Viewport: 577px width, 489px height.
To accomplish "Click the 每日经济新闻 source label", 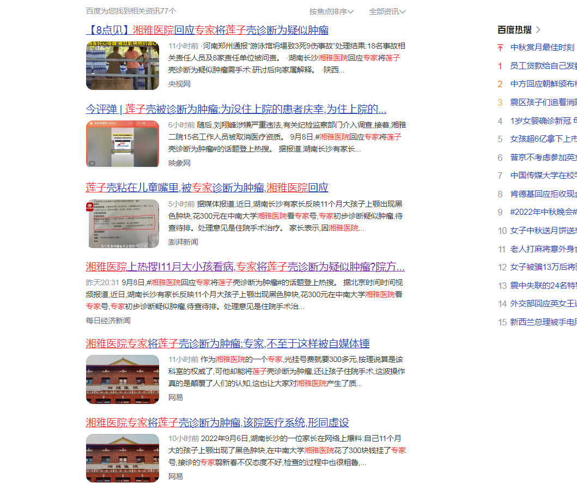I will [108, 321].
